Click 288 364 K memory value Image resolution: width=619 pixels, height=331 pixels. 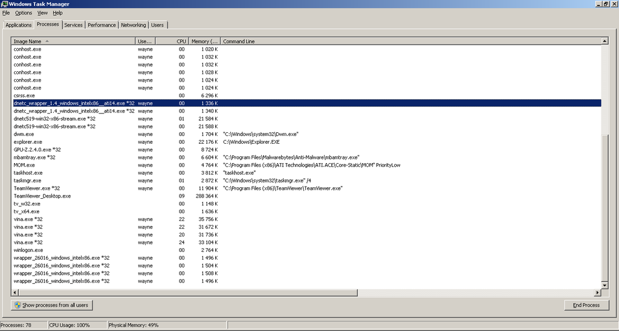pyautogui.click(x=207, y=196)
